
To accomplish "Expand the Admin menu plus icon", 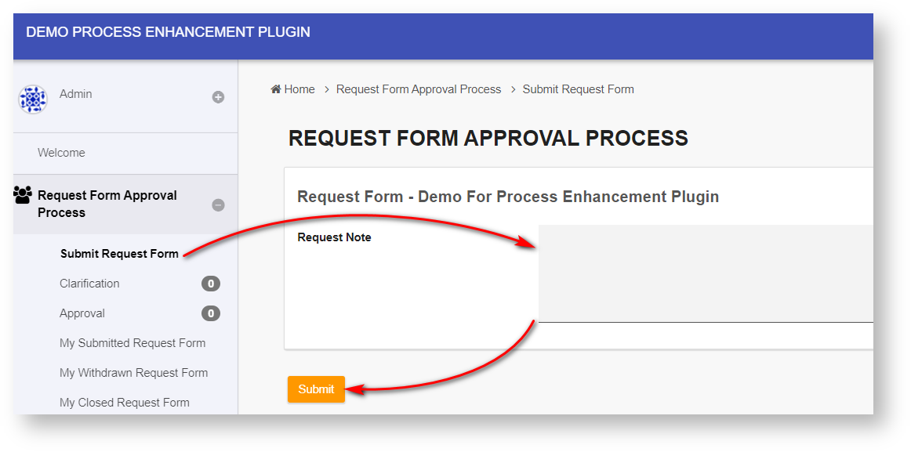I will pyautogui.click(x=218, y=97).
